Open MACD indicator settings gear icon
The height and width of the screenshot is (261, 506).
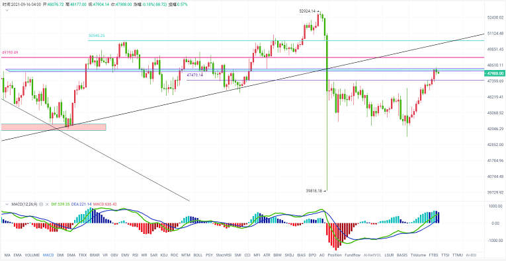[41, 204]
